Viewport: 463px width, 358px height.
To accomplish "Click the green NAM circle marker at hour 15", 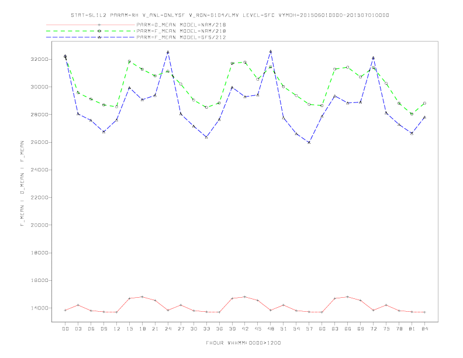I will click(129, 61).
